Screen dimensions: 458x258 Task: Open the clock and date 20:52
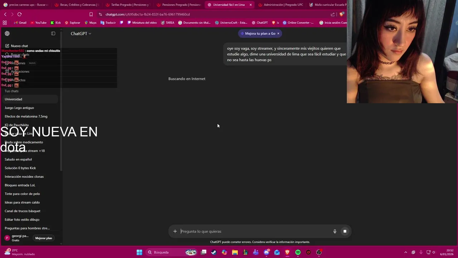447,252
